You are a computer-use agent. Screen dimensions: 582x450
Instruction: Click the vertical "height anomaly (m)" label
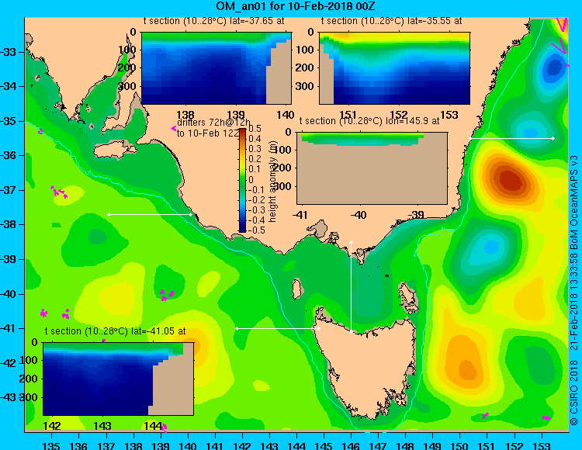pyautogui.click(x=273, y=182)
